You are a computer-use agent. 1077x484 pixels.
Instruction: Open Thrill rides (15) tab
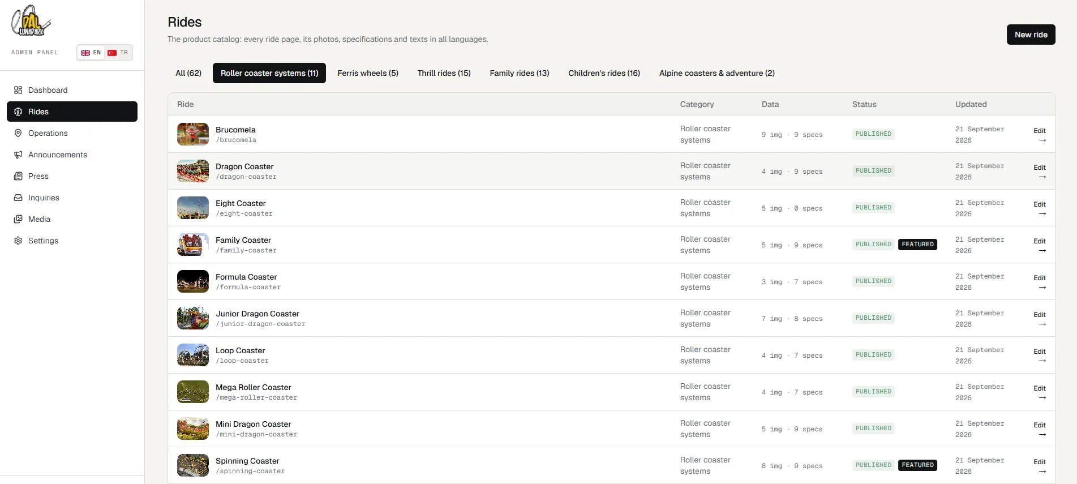(x=444, y=73)
